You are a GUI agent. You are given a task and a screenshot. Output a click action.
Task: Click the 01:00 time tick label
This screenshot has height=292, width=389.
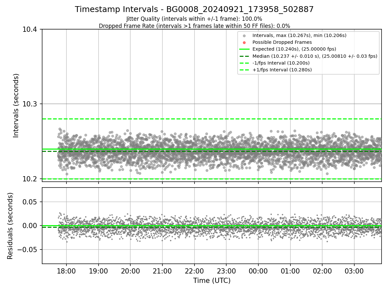[290, 271]
